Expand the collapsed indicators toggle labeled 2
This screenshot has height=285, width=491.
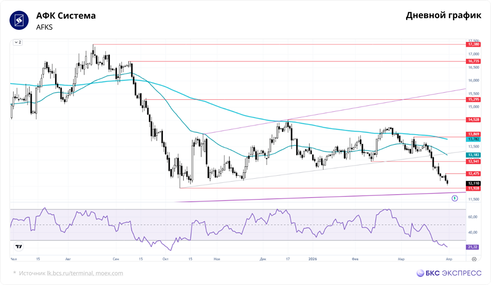click(x=18, y=42)
